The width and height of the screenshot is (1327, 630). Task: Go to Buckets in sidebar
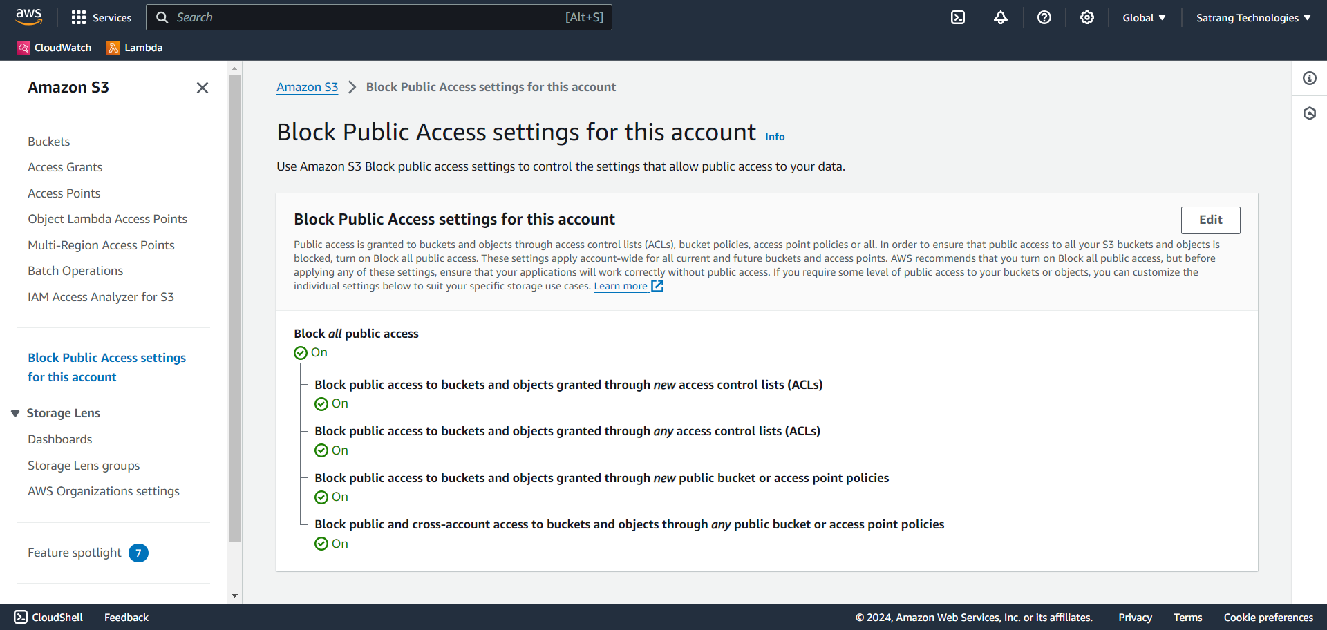(x=49, y=142)
